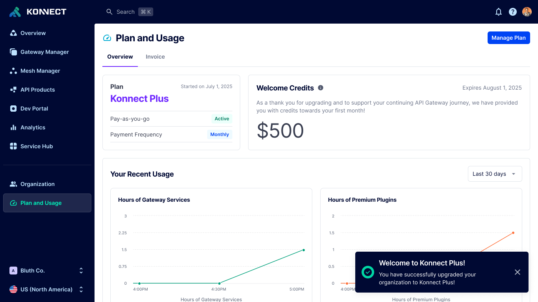Click the Analytics bar chart icon

point(13,127)
